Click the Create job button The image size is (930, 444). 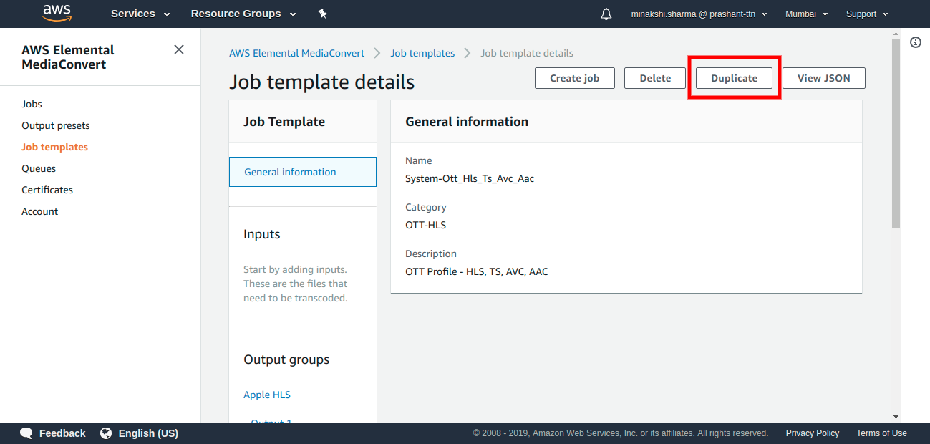[574, 78]
